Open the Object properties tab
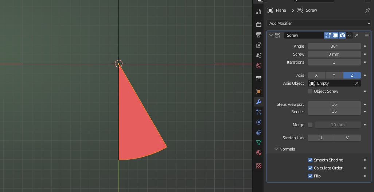Viewport: 374px width, 192px height. pyautogui.click(x=259, y=92)
